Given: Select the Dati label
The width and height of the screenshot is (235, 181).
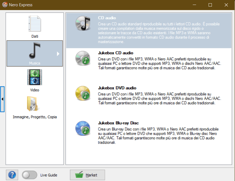Looking at the screenshot, I should tap(35, 36).
